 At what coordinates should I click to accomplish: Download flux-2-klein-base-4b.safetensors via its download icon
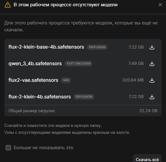tap(152, 47)
